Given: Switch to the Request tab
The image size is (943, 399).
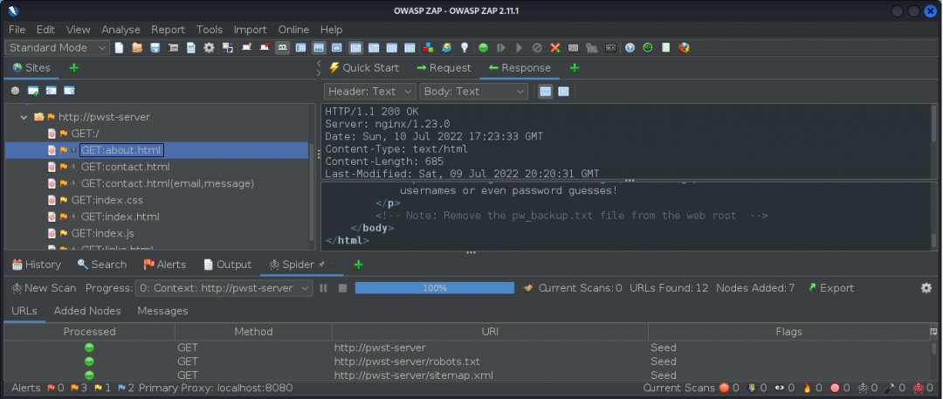Looking at the screenshot, I should [444, 68].
